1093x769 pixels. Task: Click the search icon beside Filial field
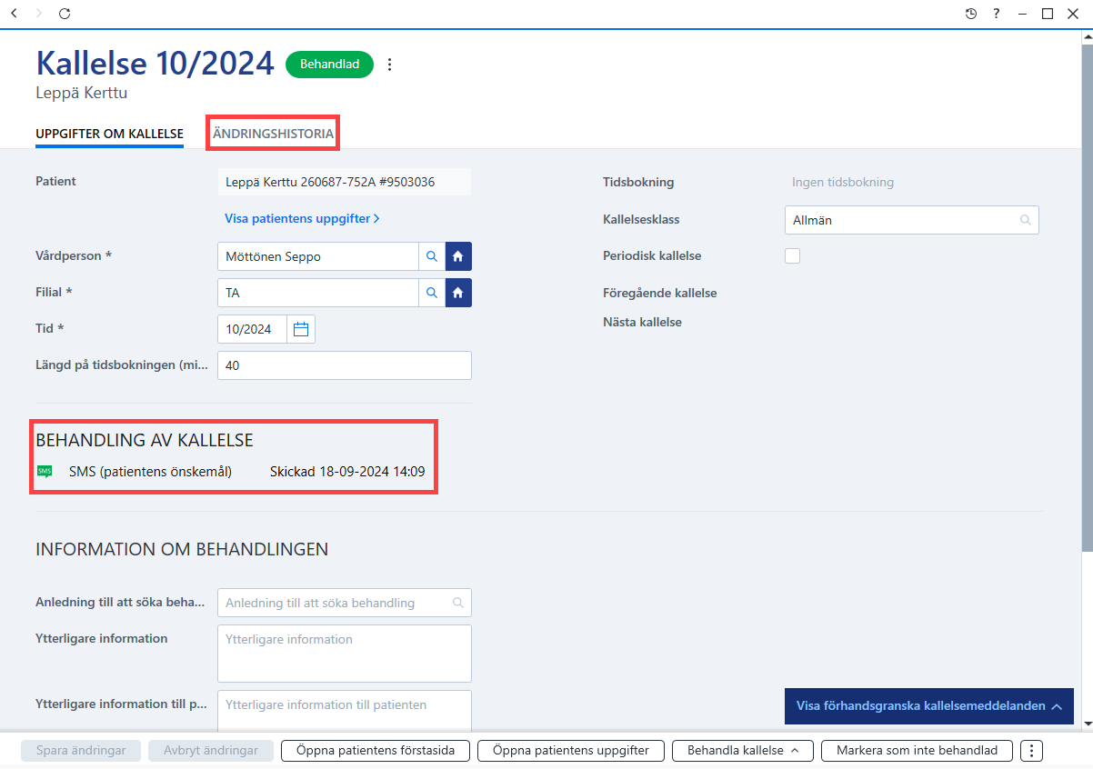(x=432, y=293)
